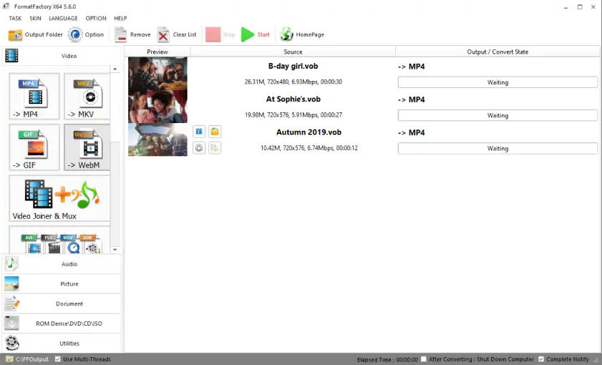
Task: Open folder icon for Autumn 2019.vob
Action: coord(215,132)
